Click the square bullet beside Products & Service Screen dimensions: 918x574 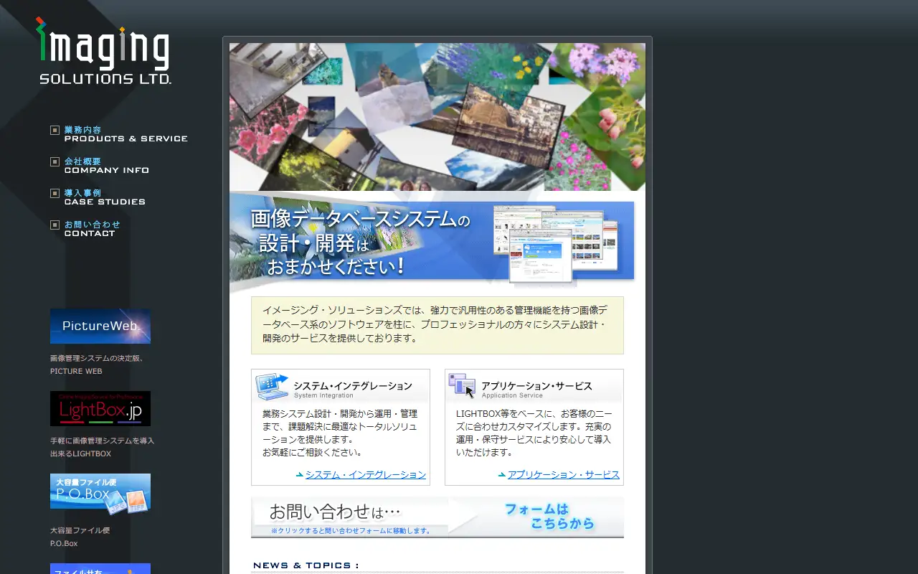55,130
